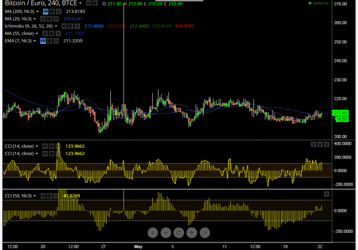Remove the Ichimoku indicator
The image size is (358, 250).
click(x=77, y=26)
